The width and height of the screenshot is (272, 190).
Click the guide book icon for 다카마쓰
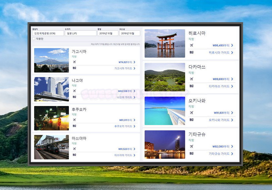pyautogui.click(x=191, y=86)
